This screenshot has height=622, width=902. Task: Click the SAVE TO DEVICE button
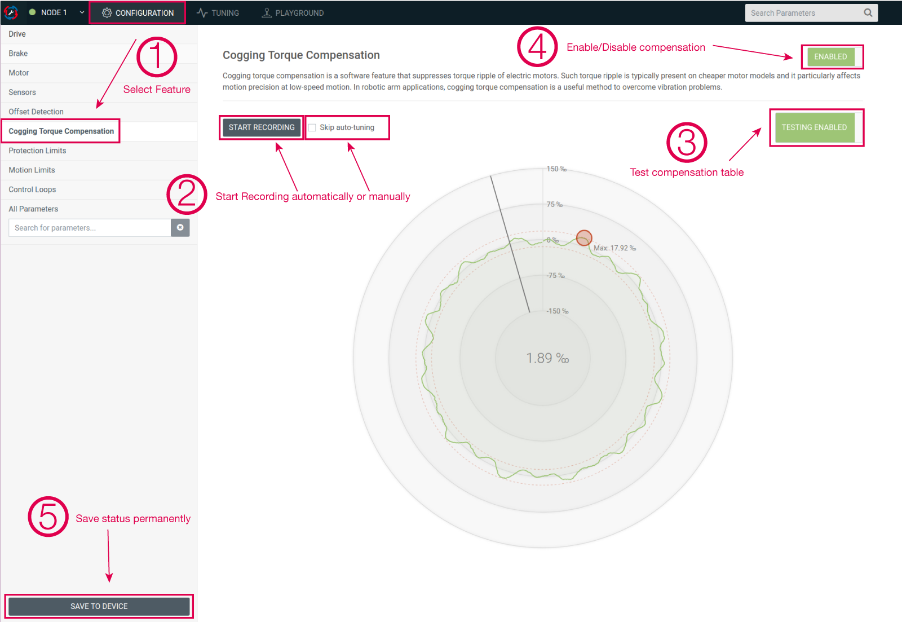pos(99,606)
